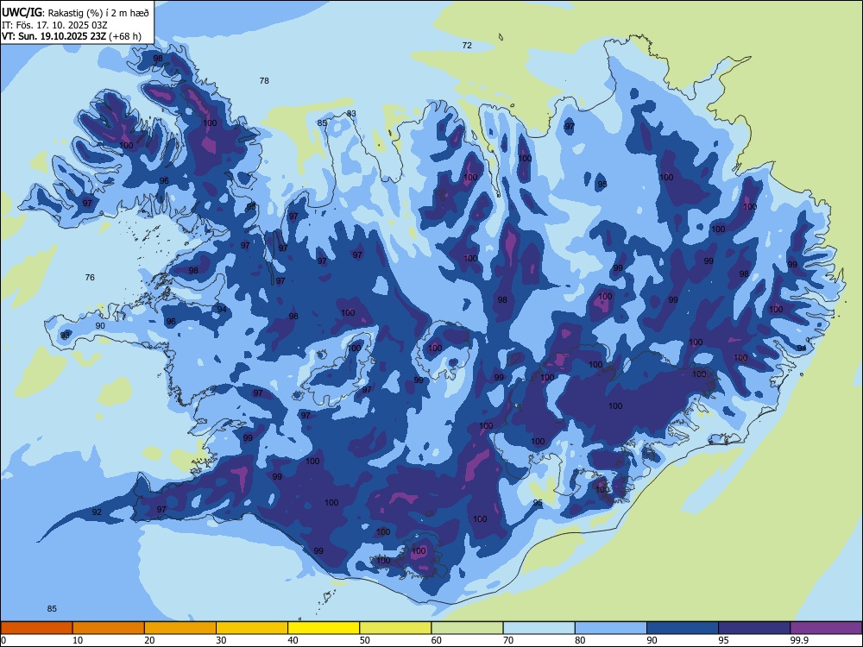The height and width of the screenshot is (647, 863).
Task: Pick the medium blue 80–90 swatch
Action: 611,628
